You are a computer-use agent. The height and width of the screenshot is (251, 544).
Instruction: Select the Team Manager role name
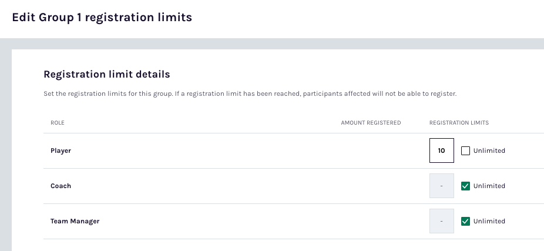pyautogui.click(x=75, y=221)
